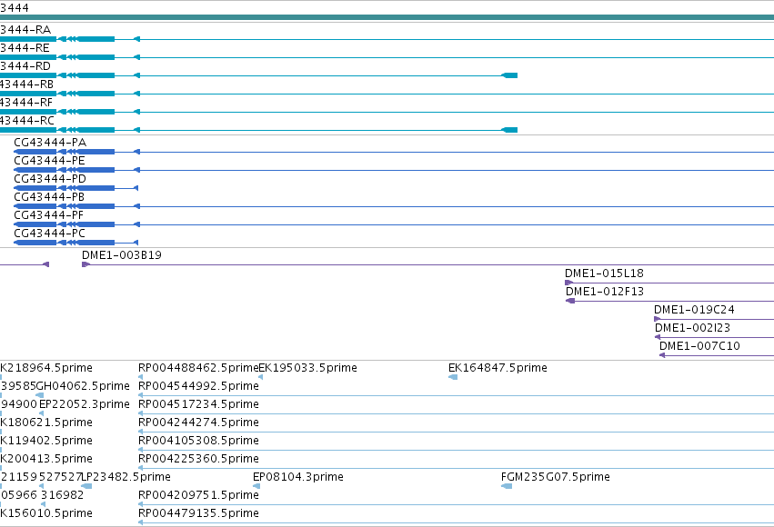Click the far-right exon block of 43444-RC
This screenshot has width=774, height=527.
point(509,130)
